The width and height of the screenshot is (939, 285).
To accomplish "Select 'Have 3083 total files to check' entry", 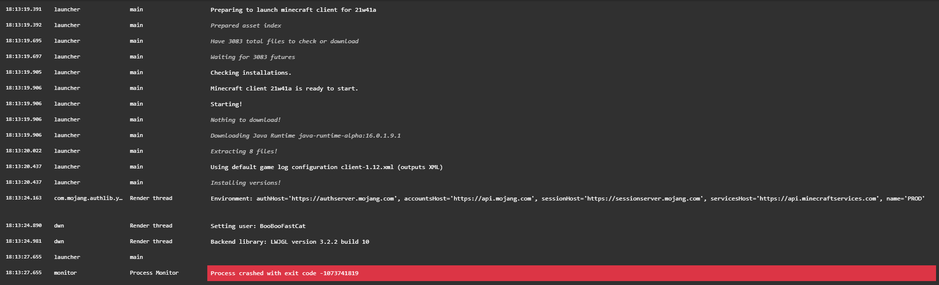I will pos(284,41).
